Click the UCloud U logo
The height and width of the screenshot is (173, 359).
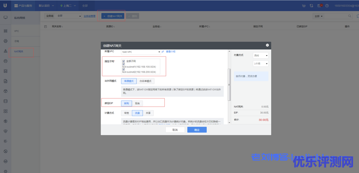(5, 5)
